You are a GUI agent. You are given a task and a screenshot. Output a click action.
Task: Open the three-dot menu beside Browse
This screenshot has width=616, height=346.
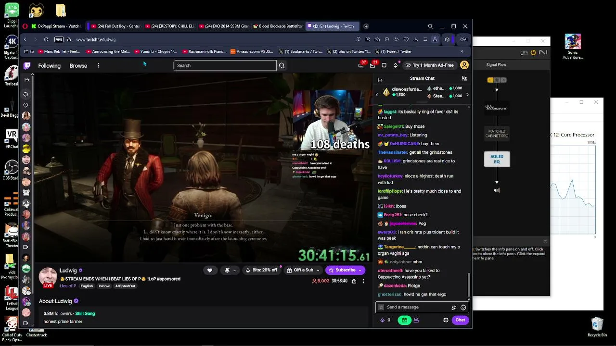click(x=98, y=65)
